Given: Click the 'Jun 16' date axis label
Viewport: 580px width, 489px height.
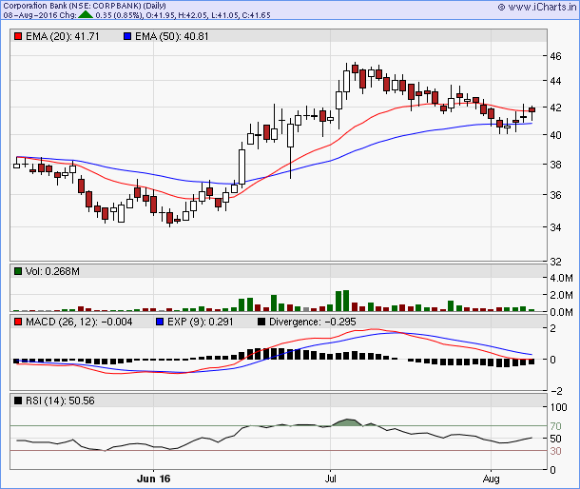Looking at the screenshot, I should 153,479.
